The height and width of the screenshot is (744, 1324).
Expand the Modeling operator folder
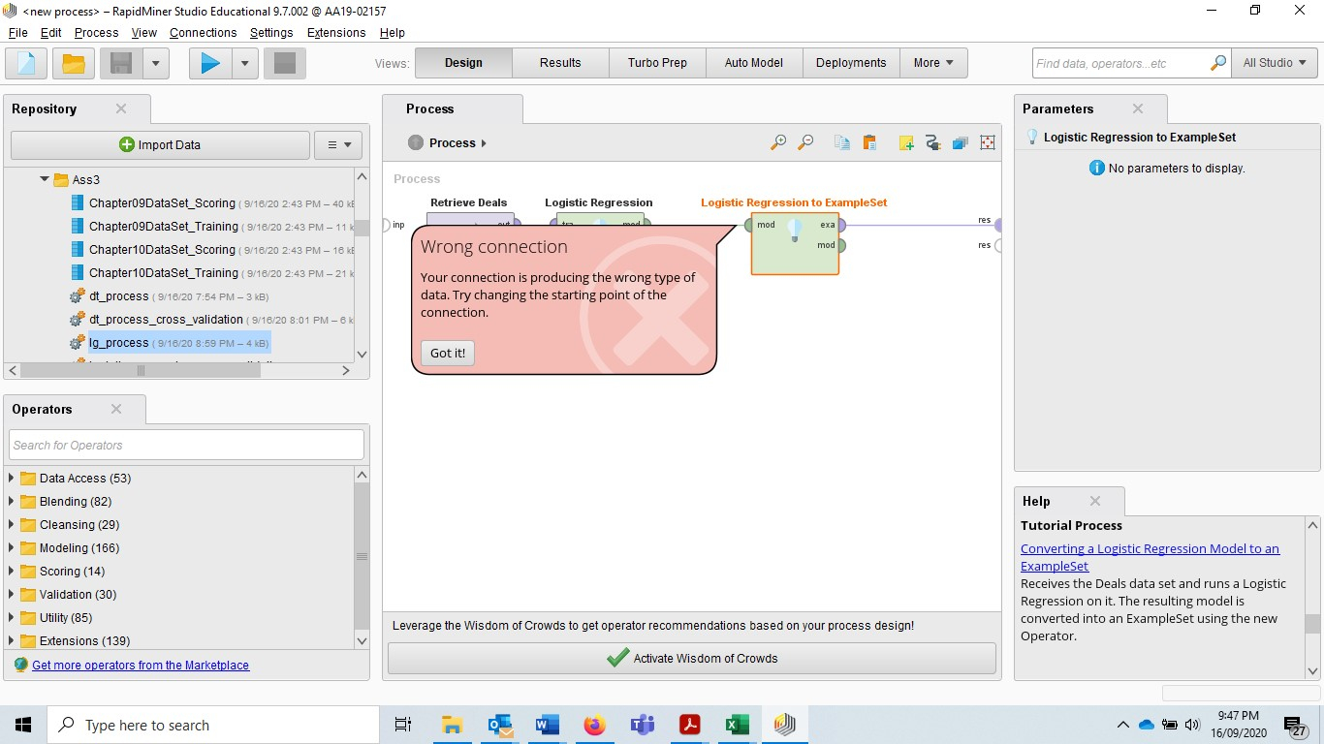[x=12, y=547]
